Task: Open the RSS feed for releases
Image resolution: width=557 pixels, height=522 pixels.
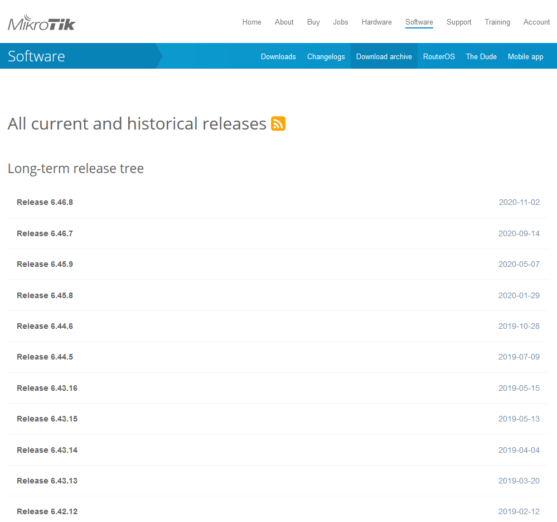Action: tap(277, 124)
